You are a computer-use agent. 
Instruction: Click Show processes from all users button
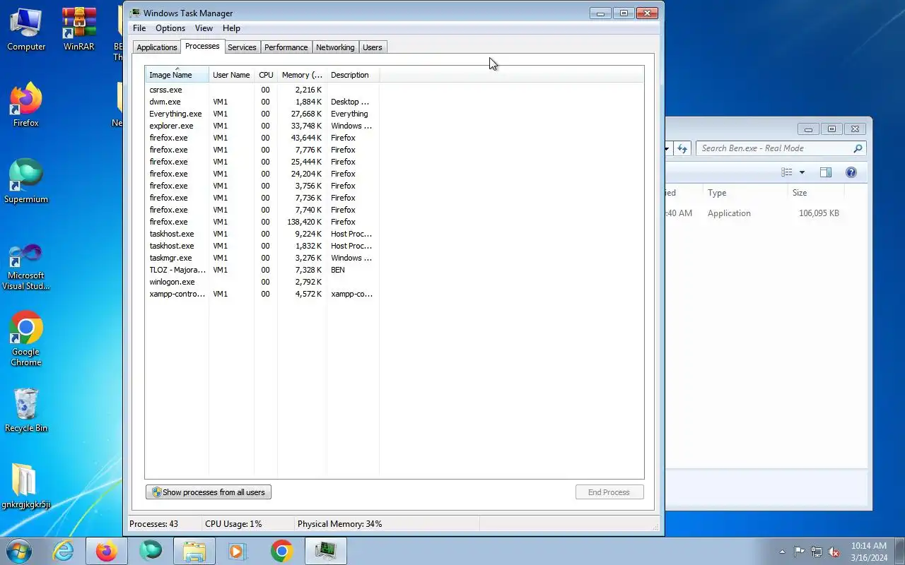point(209,492)
